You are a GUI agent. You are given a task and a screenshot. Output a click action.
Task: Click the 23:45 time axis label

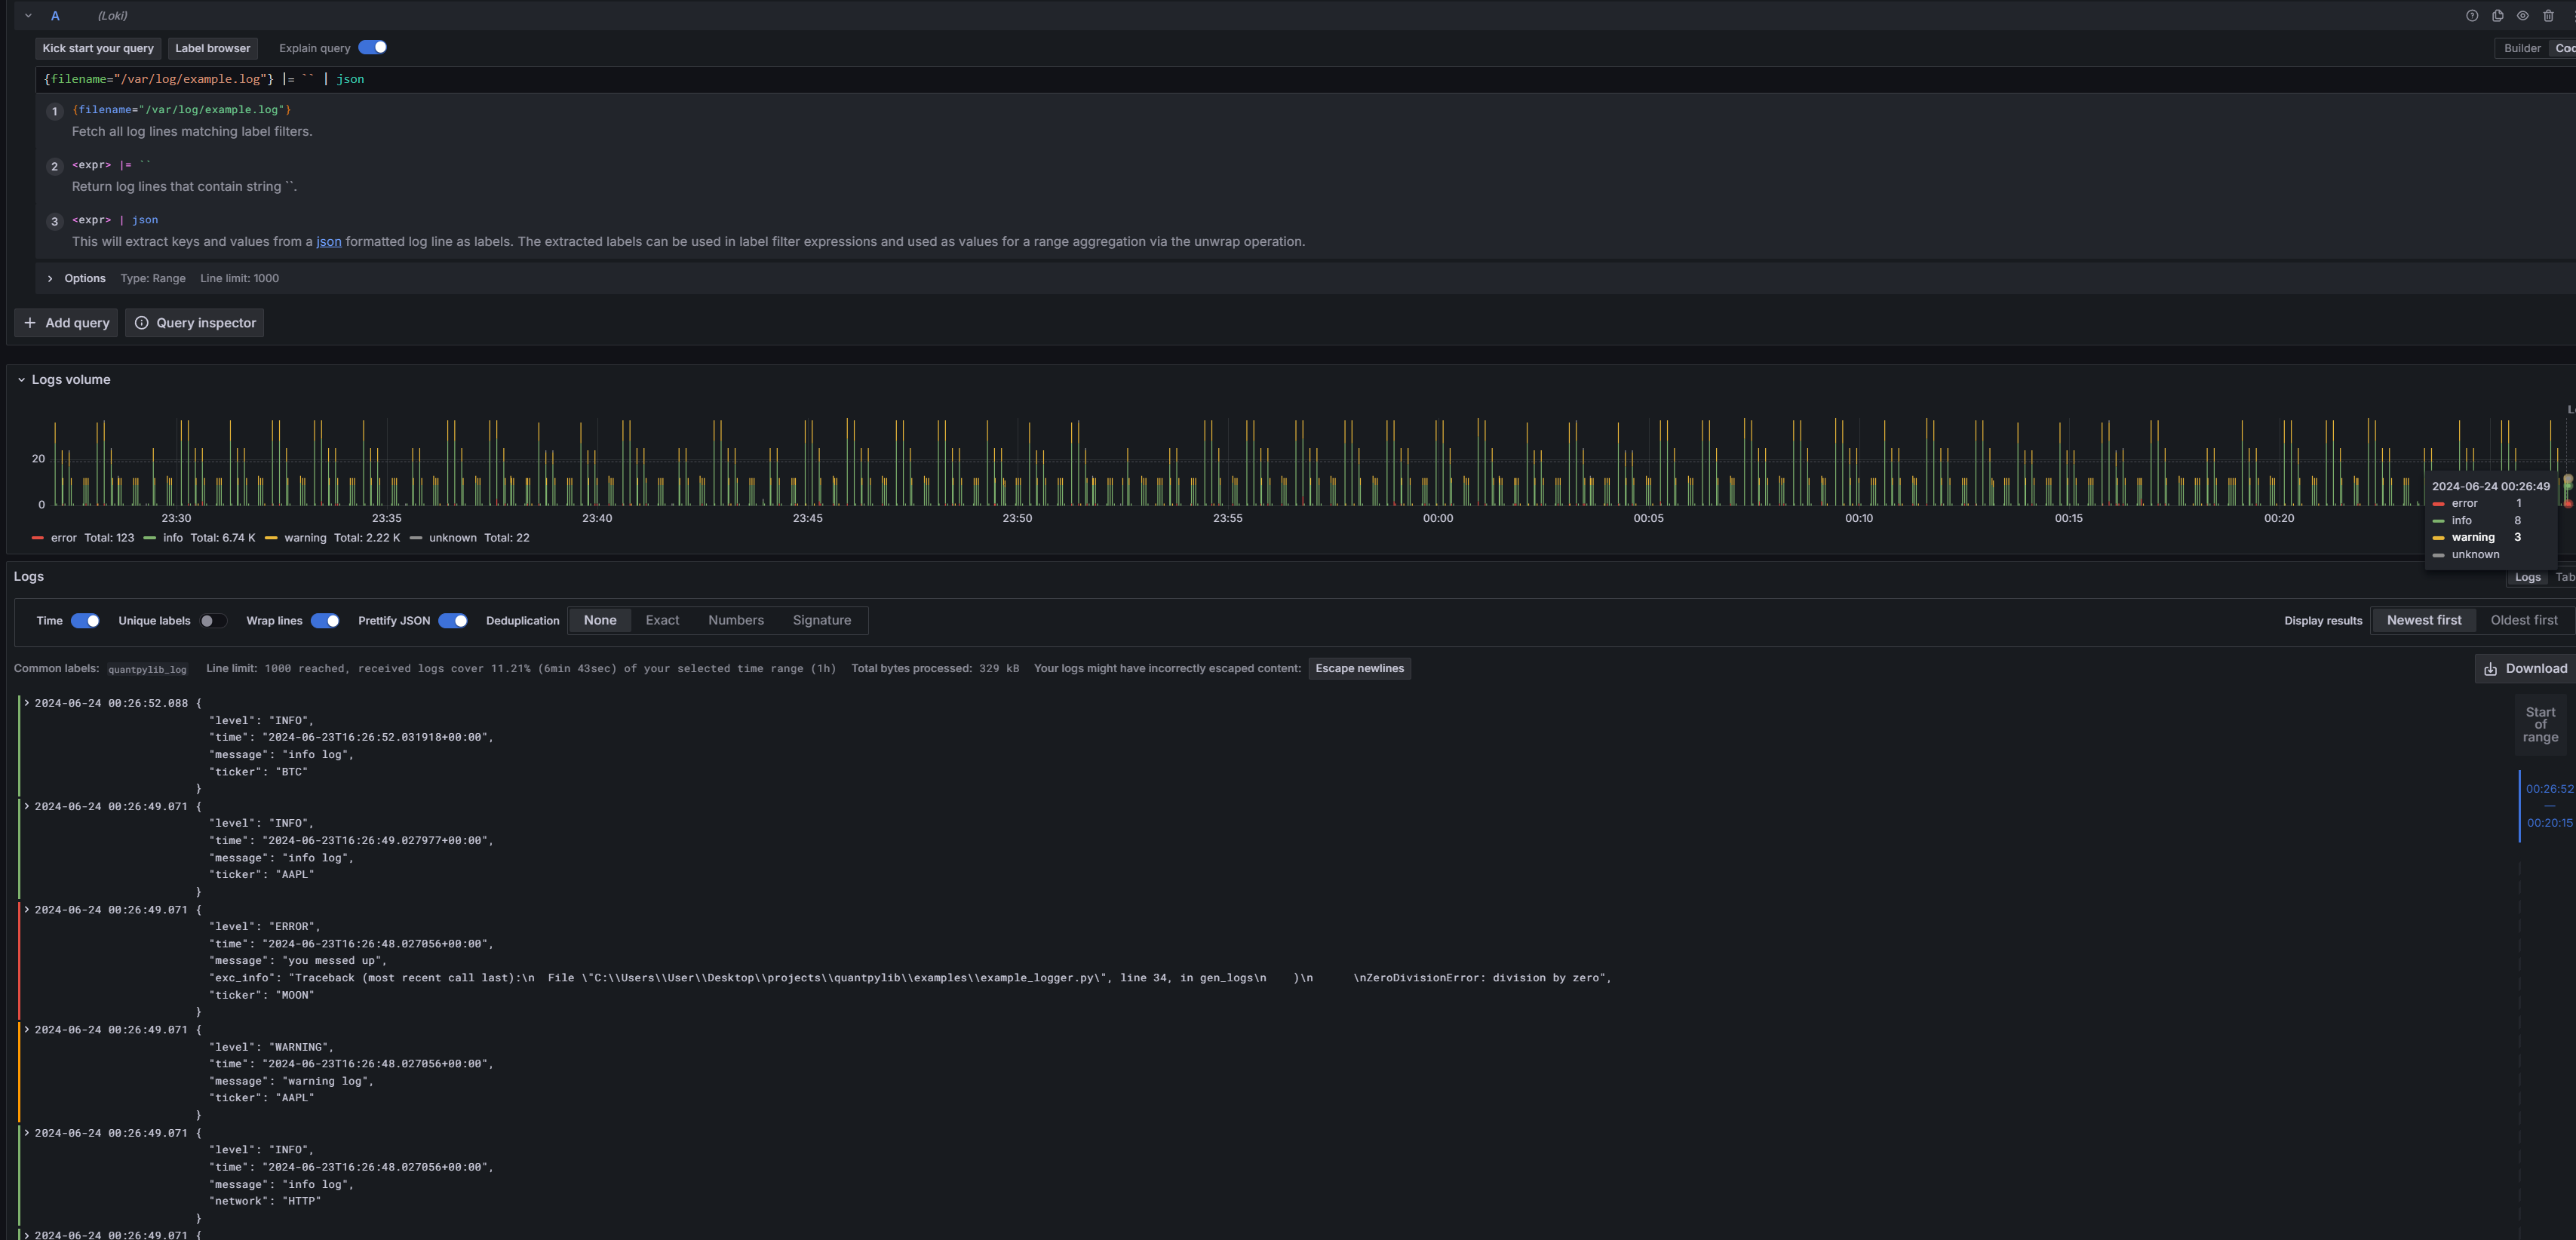(807, 519)
